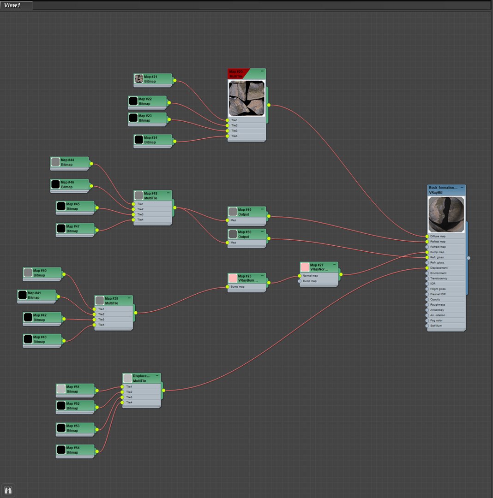Collapse the Map #25 VRayBum node
The image size is (493, 498).
click(262, 275)
